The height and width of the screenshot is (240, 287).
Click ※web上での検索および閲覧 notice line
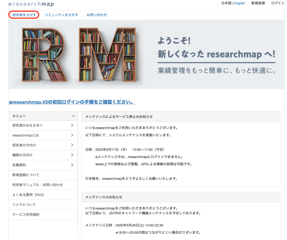tap(143, 164)
